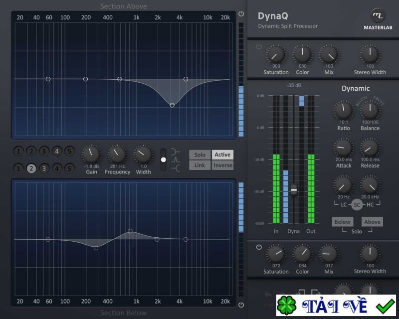The image size is (399, 319).
Task: Select the high shelf filter shape icon
Action: (174, 151)
